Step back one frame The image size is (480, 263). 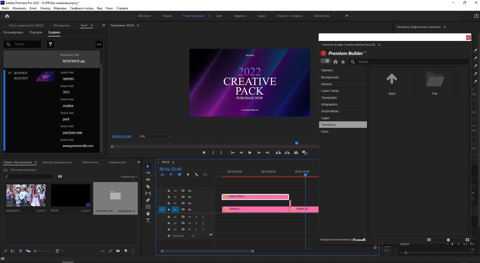pos(241,152)
